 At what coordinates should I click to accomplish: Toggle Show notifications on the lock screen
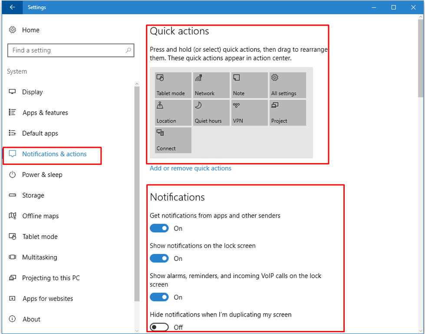point(159,258)
